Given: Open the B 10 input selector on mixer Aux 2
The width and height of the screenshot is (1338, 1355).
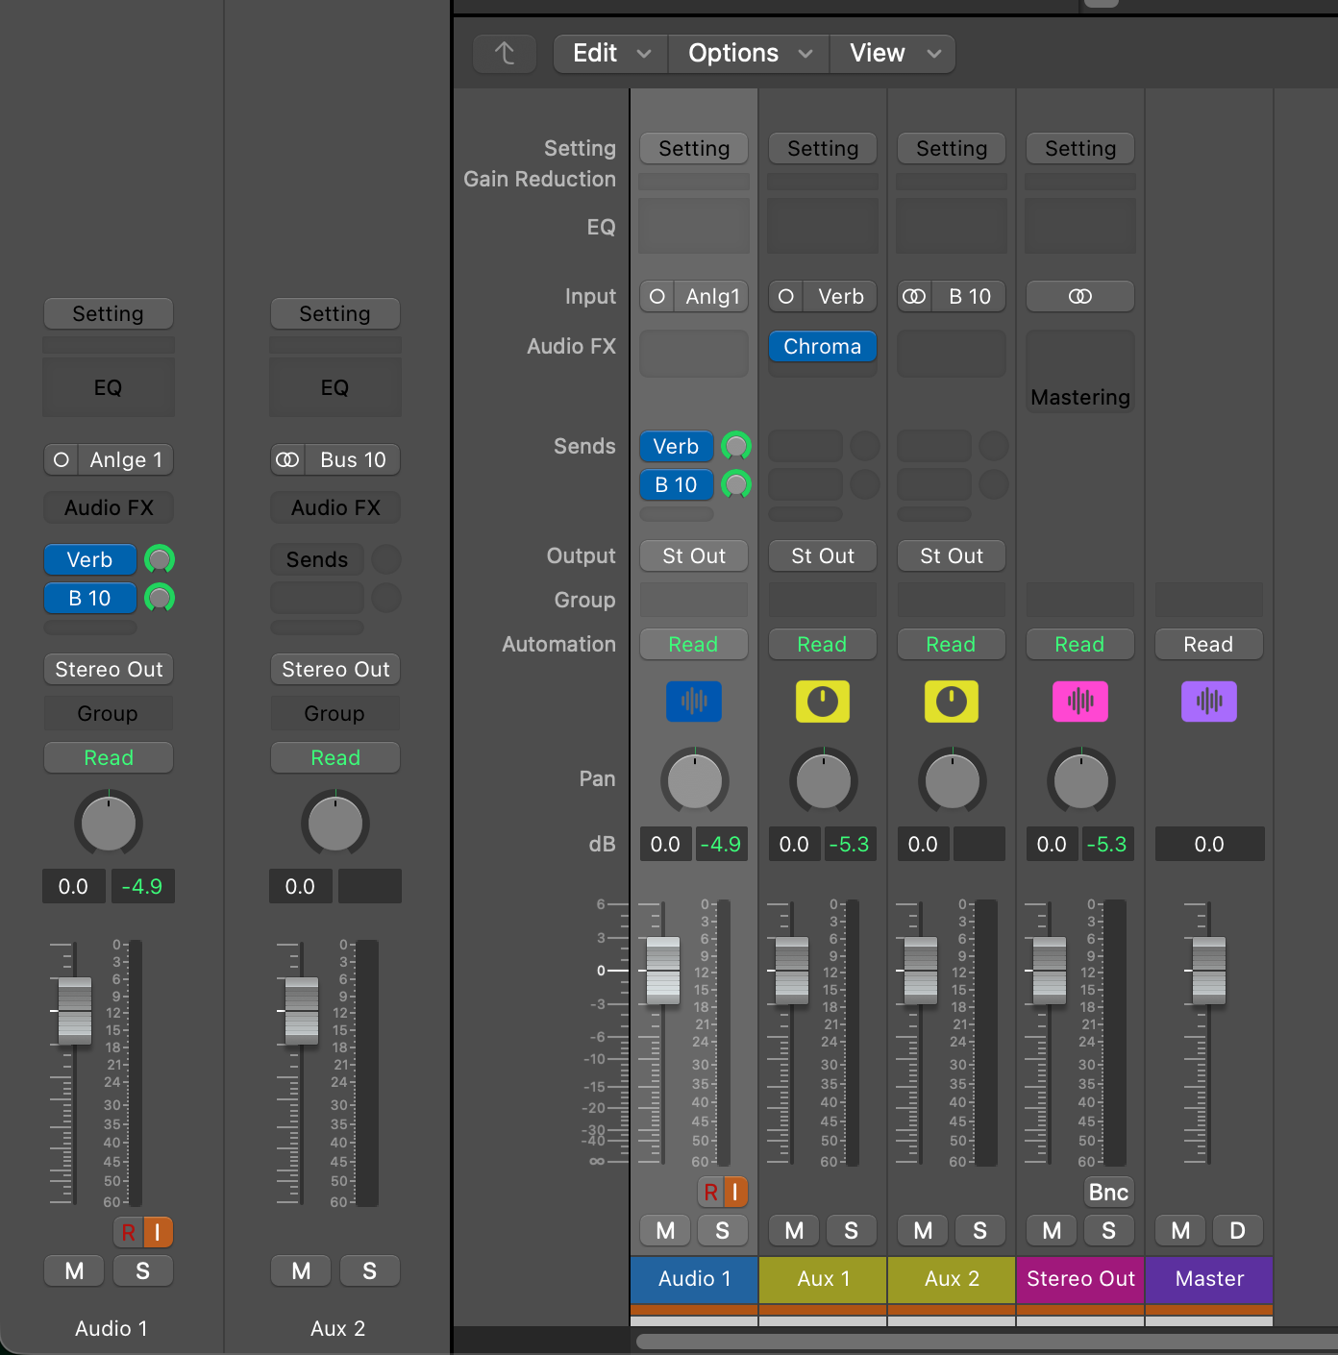Looking at the screenshot, I should [970, 297].
